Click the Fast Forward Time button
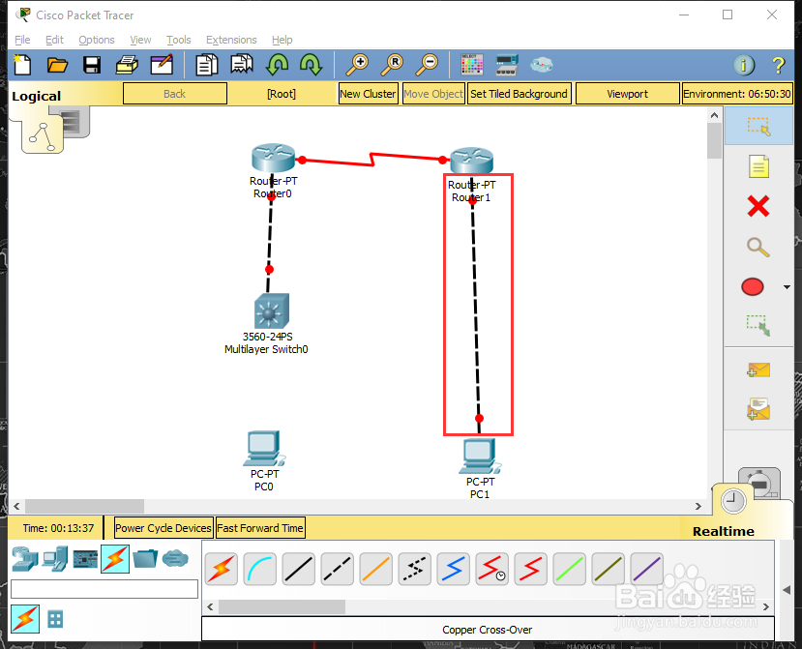 click(260, 528)
